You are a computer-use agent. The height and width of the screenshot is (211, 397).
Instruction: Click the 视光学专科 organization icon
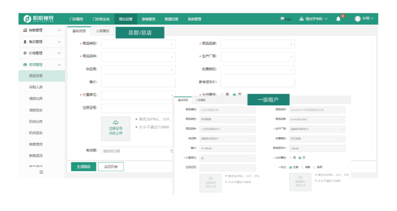click(x=301, y=18)
